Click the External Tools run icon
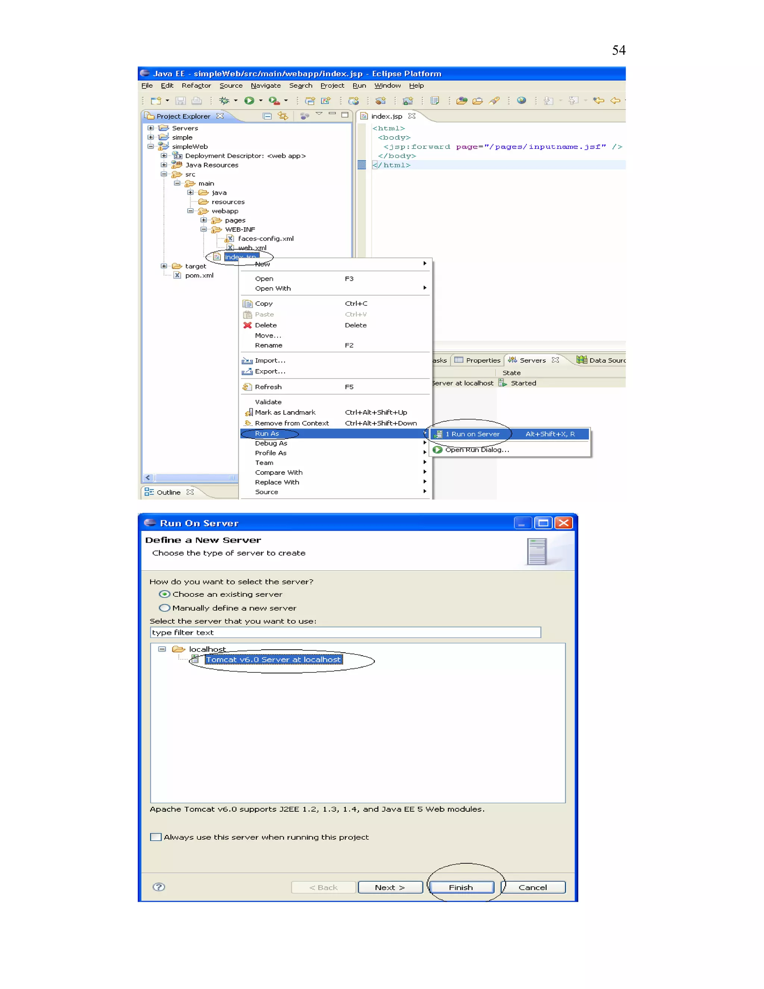764x989 pixels. (x=274, y=100)
